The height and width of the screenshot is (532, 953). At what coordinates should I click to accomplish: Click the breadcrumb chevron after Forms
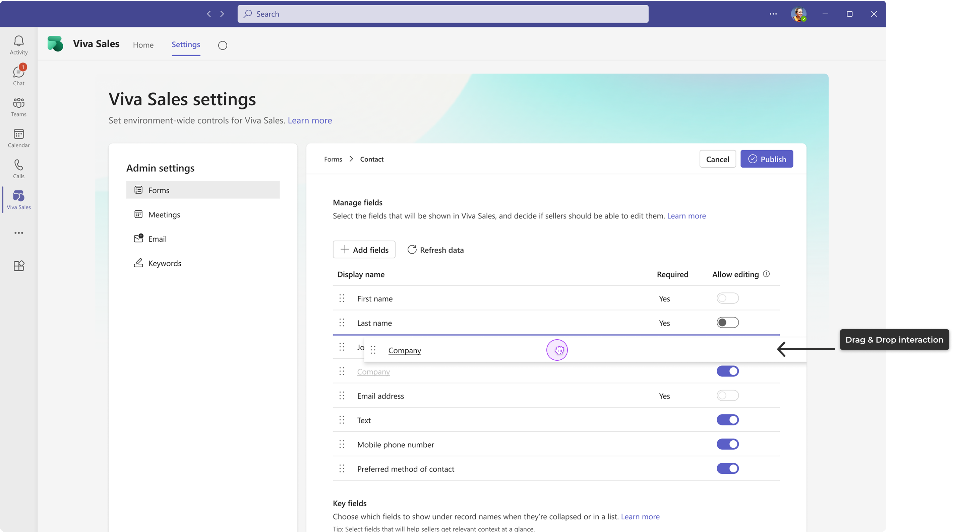[351, 159]
